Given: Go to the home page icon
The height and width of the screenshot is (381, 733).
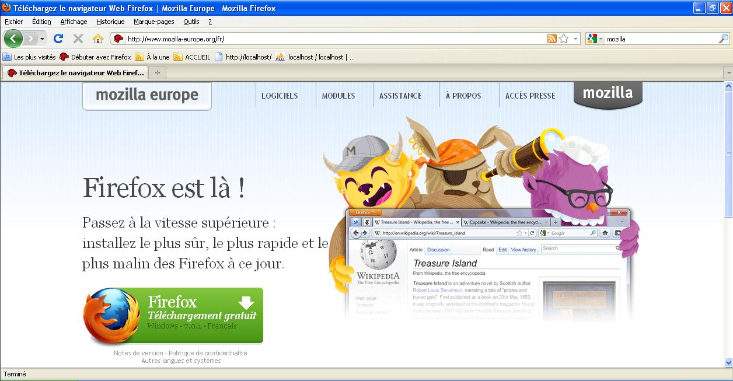Looking at the screenshot, I should click(98, 39).
